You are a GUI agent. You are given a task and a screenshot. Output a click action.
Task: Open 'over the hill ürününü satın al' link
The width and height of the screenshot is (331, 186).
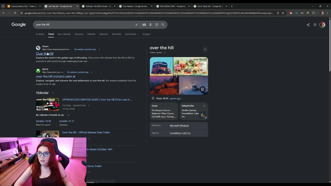click(56, 76)
